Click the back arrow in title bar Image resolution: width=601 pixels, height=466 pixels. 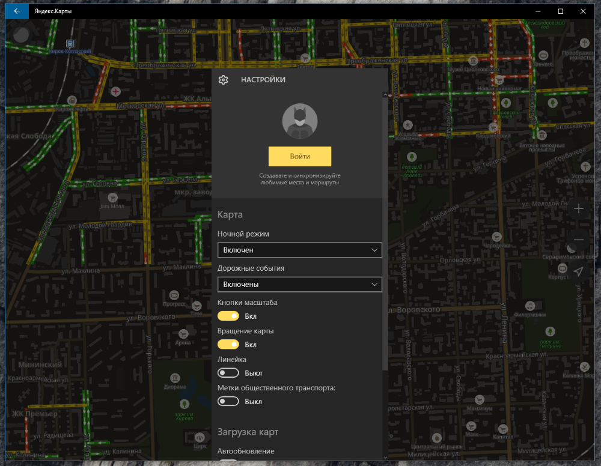(17, 11)
